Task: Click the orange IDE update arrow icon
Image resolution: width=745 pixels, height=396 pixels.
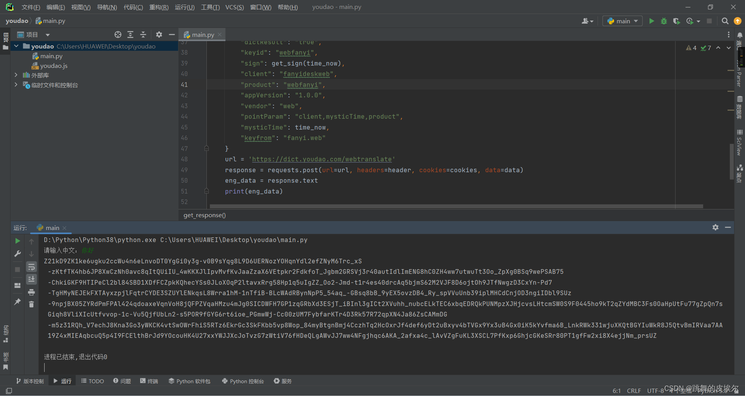Action: [x=738, y=21]
